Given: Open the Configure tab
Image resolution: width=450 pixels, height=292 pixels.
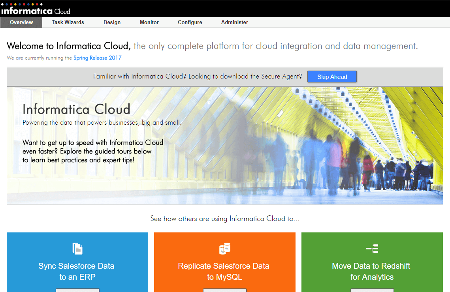Looking at the screenshot, I should (190, 22).
